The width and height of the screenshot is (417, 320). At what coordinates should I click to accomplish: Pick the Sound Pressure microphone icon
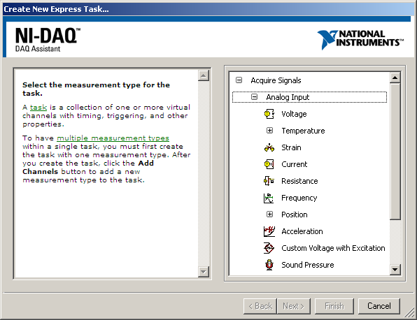click(269, 265)
